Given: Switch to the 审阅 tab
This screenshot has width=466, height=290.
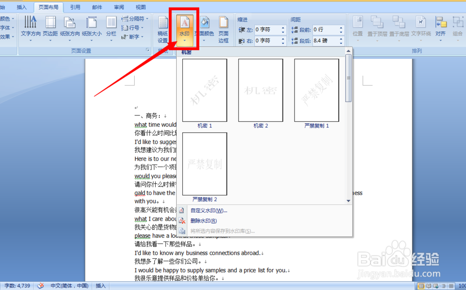Looking at the screenshot, I should pos(119,7).
